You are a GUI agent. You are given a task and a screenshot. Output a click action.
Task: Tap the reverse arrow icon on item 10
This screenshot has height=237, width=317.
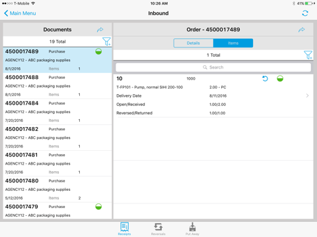click(265, 78)
